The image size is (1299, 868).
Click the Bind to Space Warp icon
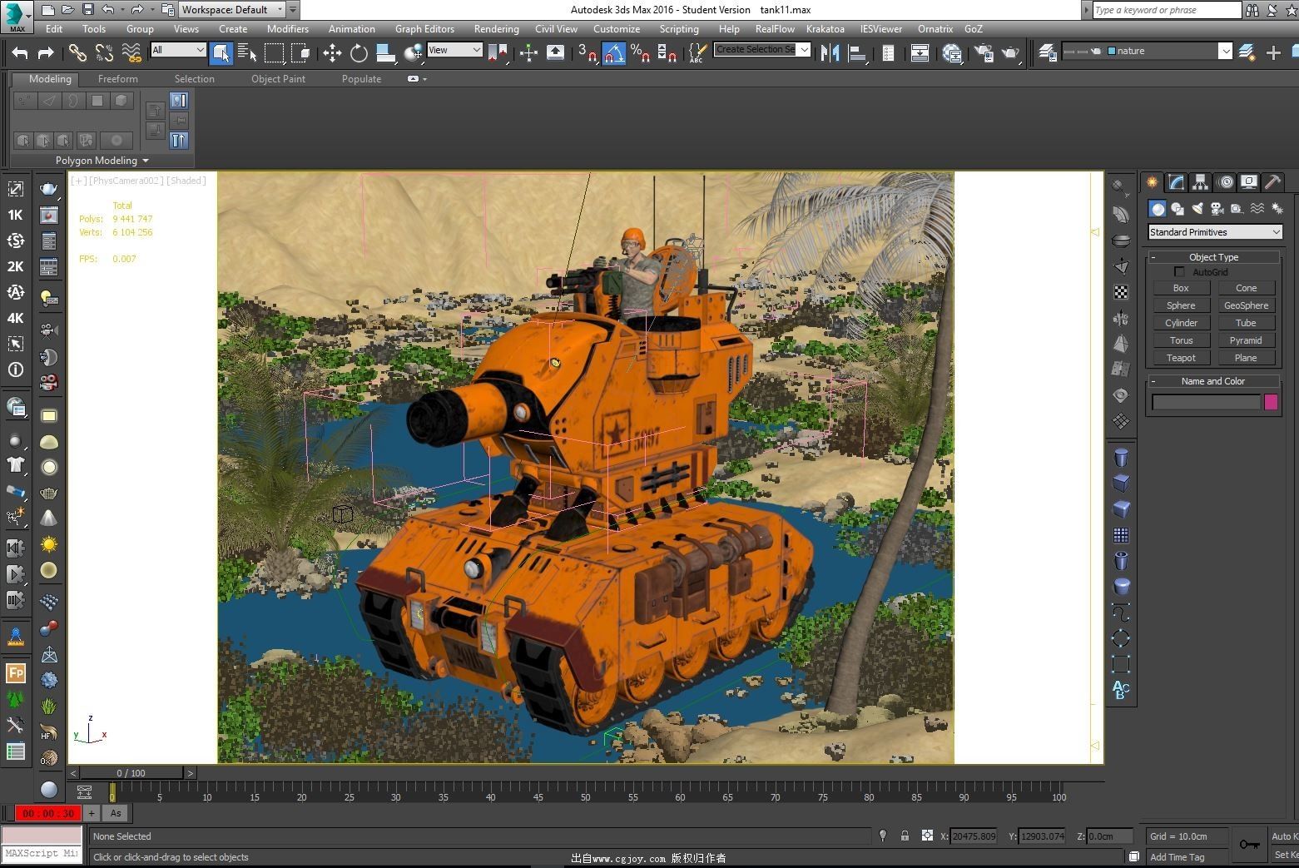(131, 52)
